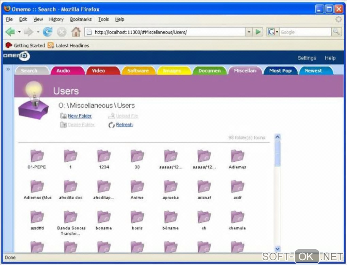Open Help in the Omemo header
Viewport: 347px width, 265px height.
(x=330, y=58)
